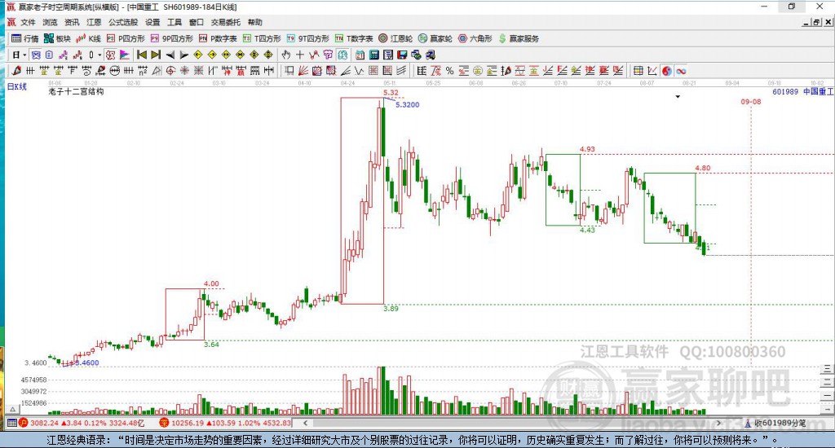
Task: Expand the 0 value dropdown arrow
Action: (99, 55)
